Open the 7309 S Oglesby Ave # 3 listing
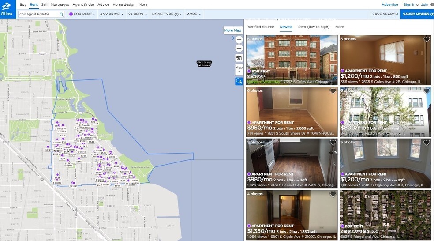434x241 pixels. click(385, 163)
